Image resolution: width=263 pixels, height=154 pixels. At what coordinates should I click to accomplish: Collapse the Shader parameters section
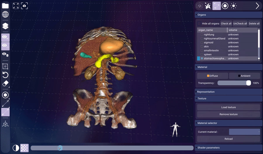pos(229,148)
